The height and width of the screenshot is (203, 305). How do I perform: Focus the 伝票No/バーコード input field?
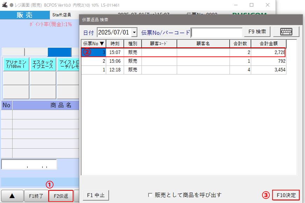point(217,33)
